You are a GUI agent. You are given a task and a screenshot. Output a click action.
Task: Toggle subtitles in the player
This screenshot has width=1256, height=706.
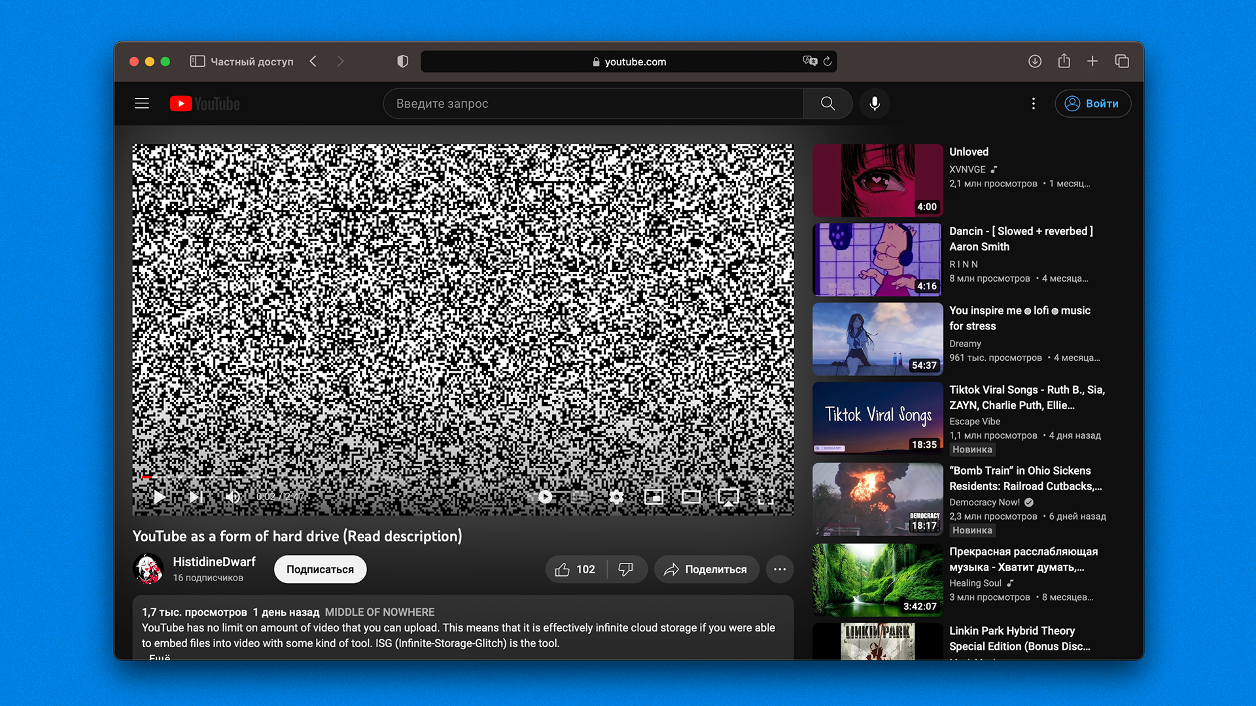[x=580, y=497]
